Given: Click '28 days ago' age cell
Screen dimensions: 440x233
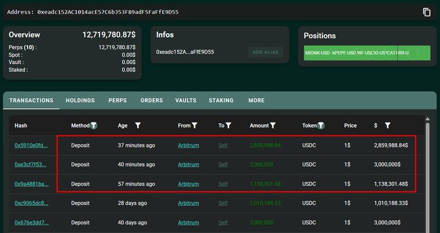Looking at the screenshot, I should tap(132, 203).
